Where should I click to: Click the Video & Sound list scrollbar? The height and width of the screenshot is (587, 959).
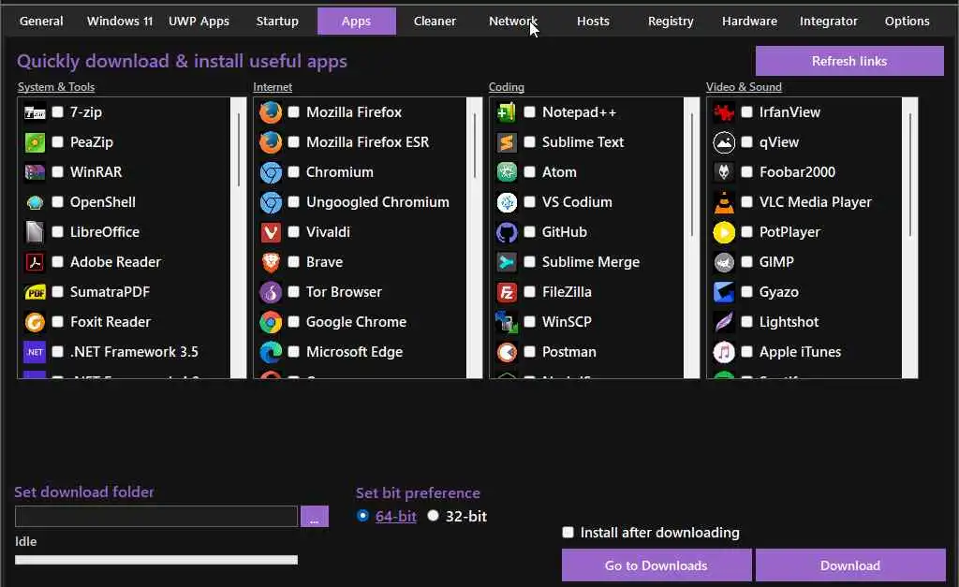pos(910,238)
